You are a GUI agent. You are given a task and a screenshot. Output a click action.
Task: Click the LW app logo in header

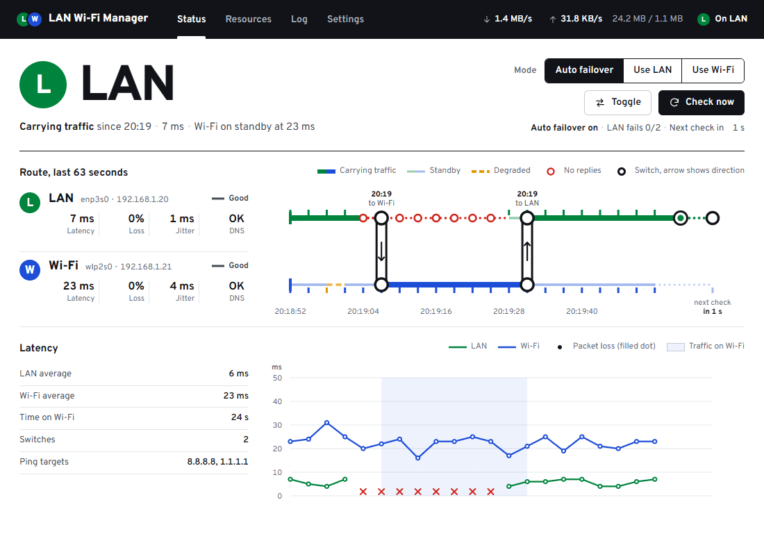[28, 19]
